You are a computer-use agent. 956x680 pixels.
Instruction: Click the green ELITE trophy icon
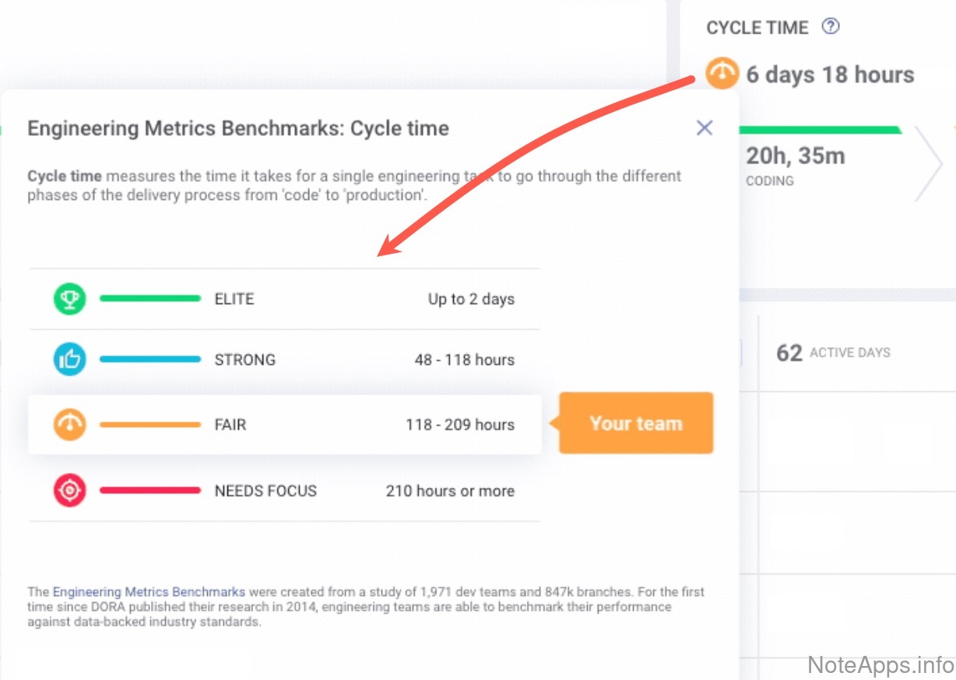(70, 299)
